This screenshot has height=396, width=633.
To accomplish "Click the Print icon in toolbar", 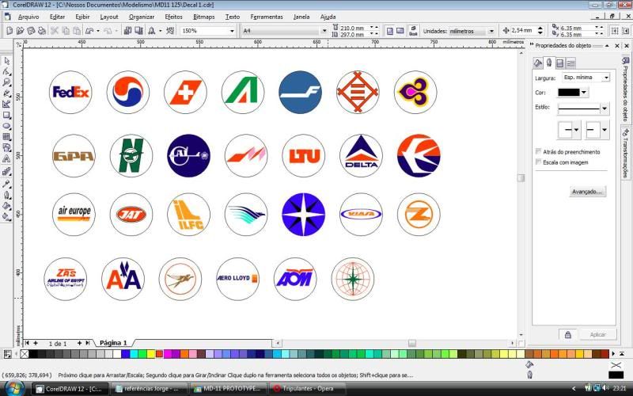I will click(x=41, y=31).
